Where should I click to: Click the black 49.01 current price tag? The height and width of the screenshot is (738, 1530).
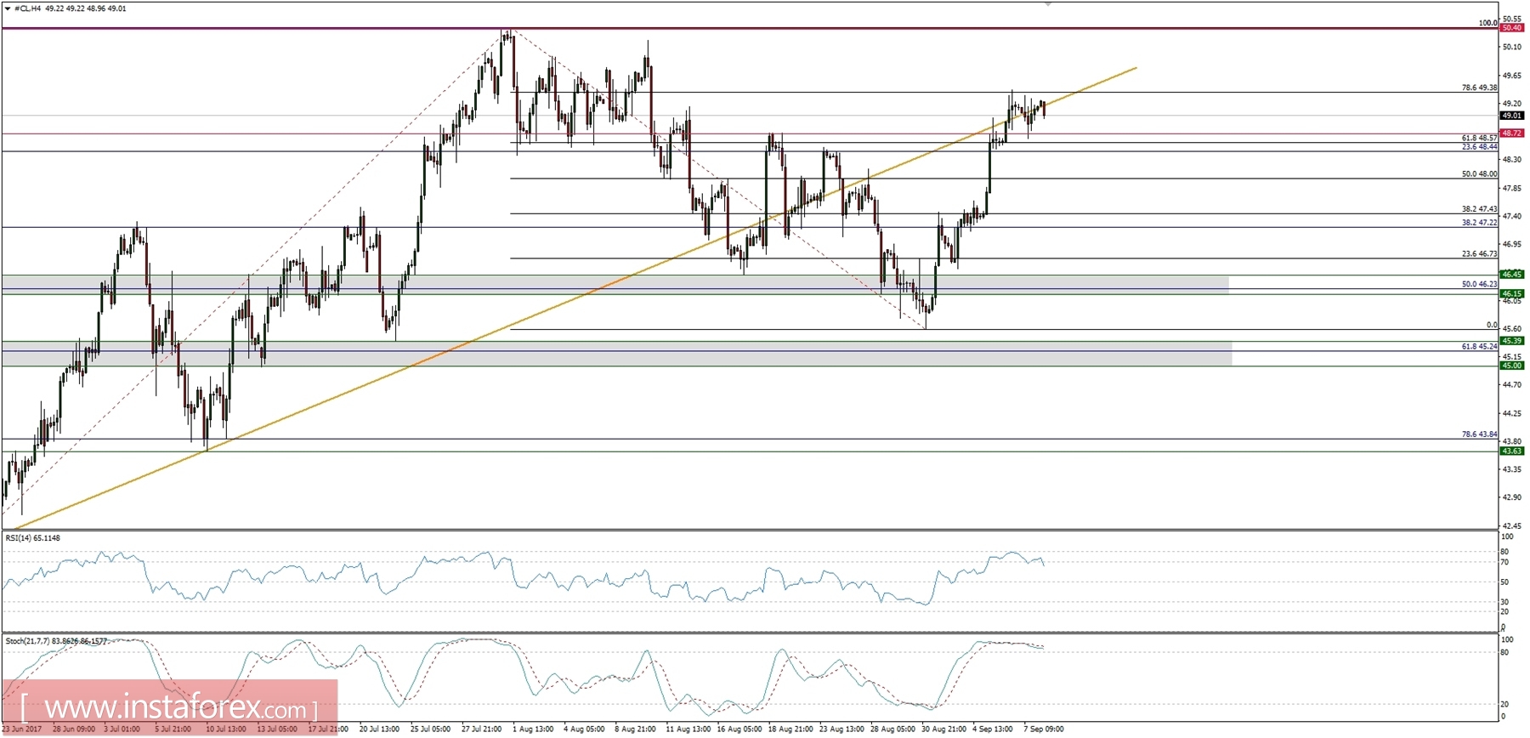[1512, 116]
